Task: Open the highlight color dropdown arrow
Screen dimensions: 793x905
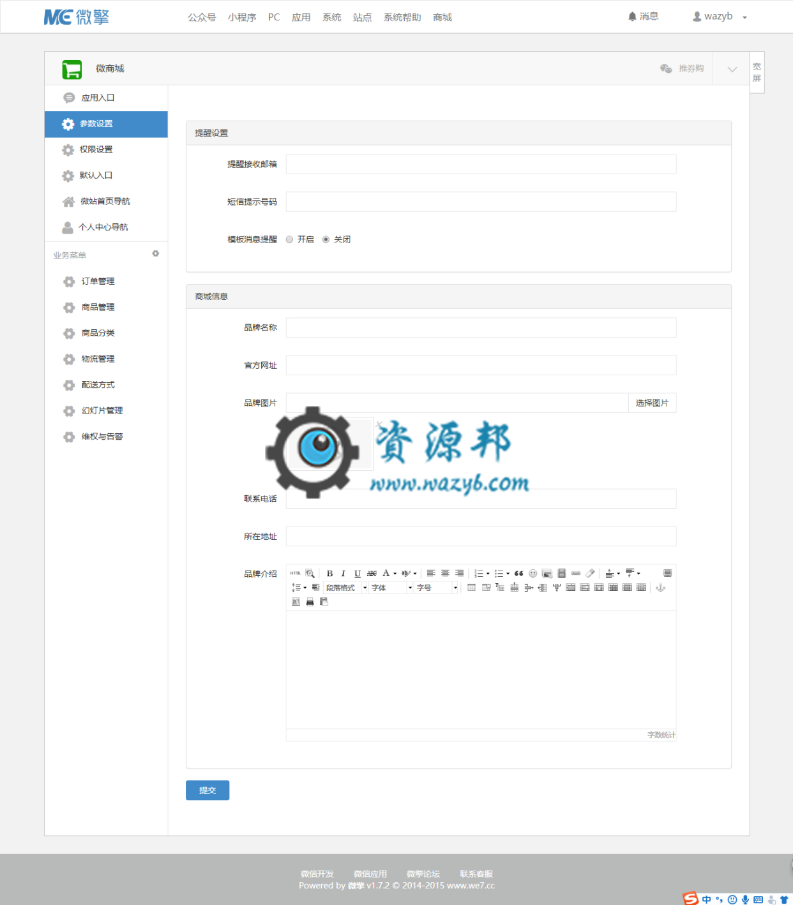Action: (x=415, y=573)
